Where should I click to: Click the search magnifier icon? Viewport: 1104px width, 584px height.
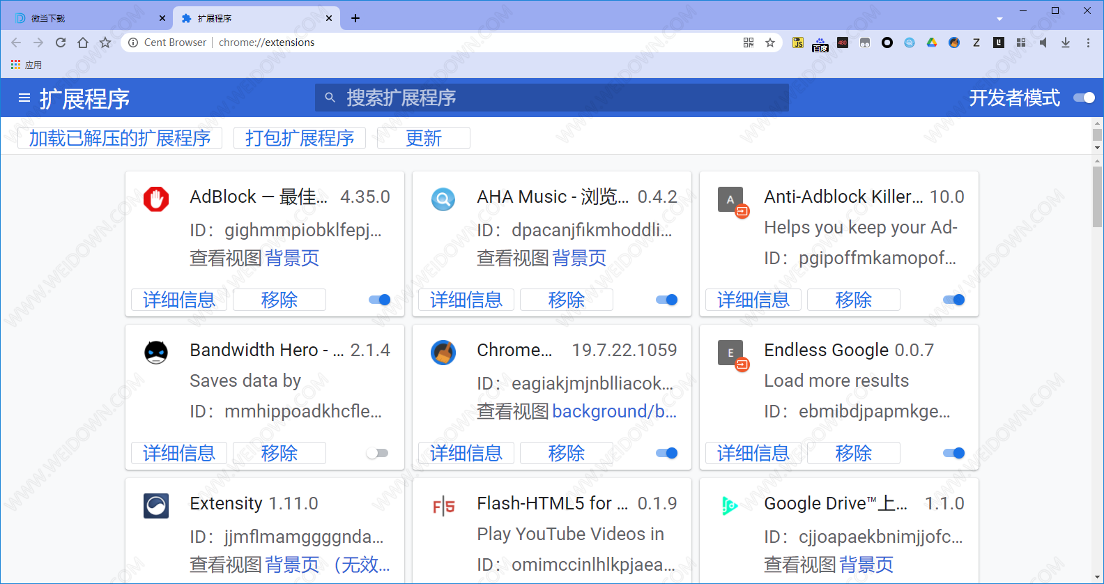tap(330, 98)
